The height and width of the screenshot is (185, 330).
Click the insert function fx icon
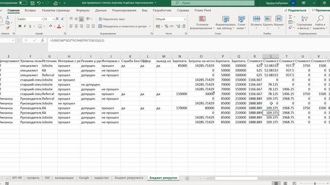point(42,41)
